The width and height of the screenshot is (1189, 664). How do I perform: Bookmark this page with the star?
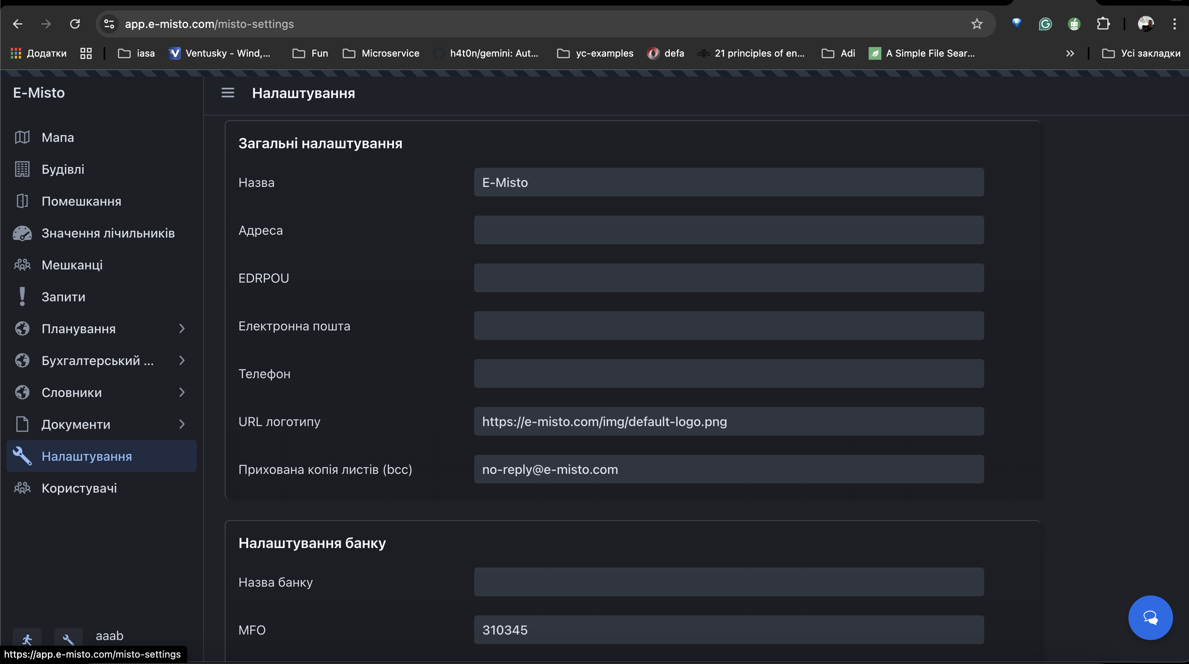click(977, 24)
